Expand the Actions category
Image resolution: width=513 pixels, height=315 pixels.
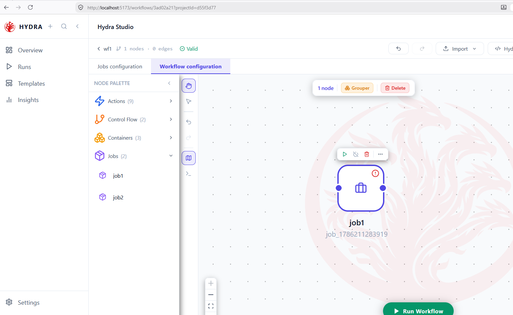171,101
